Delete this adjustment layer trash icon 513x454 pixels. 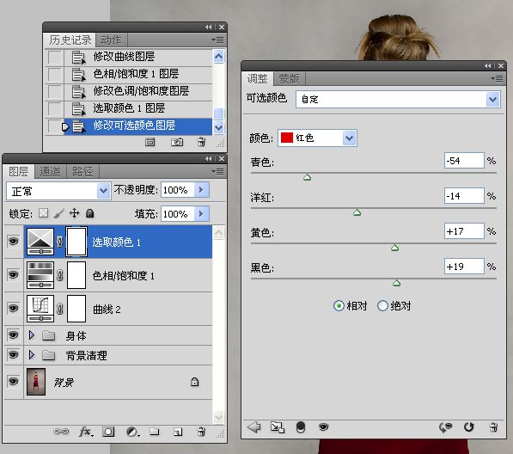[x=493, y=427]
